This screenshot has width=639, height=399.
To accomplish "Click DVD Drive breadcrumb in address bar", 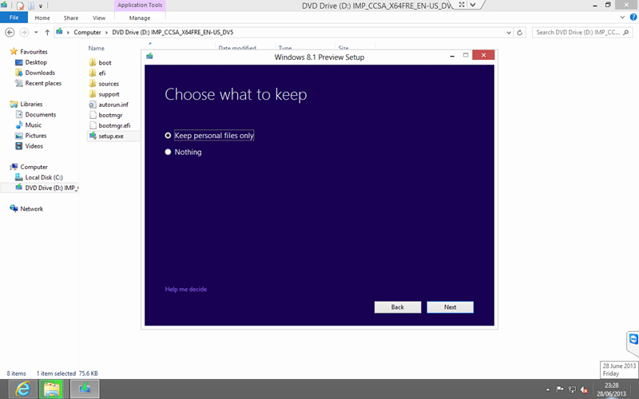I will [173, 32].
